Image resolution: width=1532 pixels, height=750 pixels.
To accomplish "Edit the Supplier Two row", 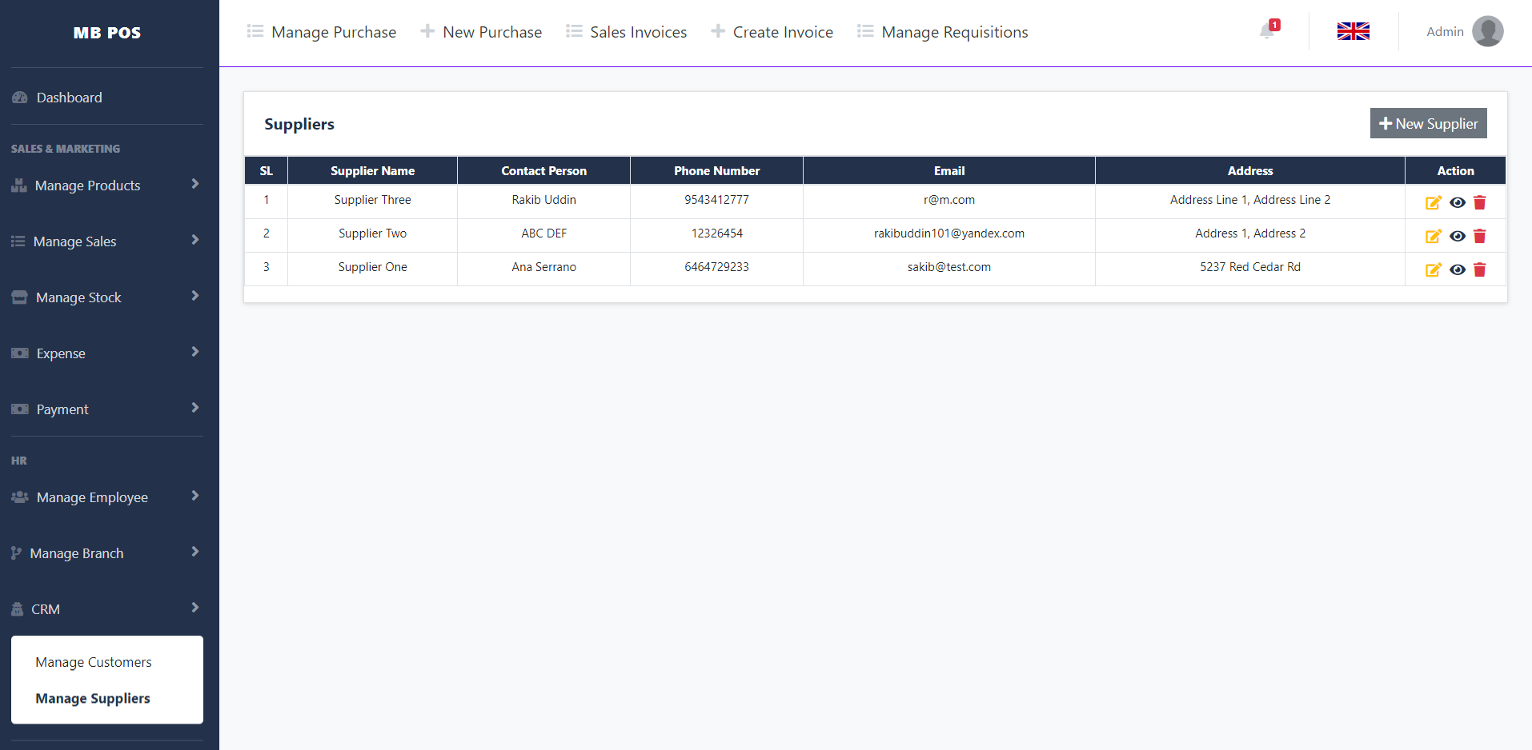I will pyautogui.click(x=1433, y=237).
